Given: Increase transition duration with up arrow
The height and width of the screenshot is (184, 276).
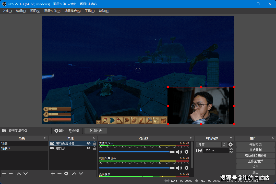Looking at the screenshot, I should click(231, 149).
